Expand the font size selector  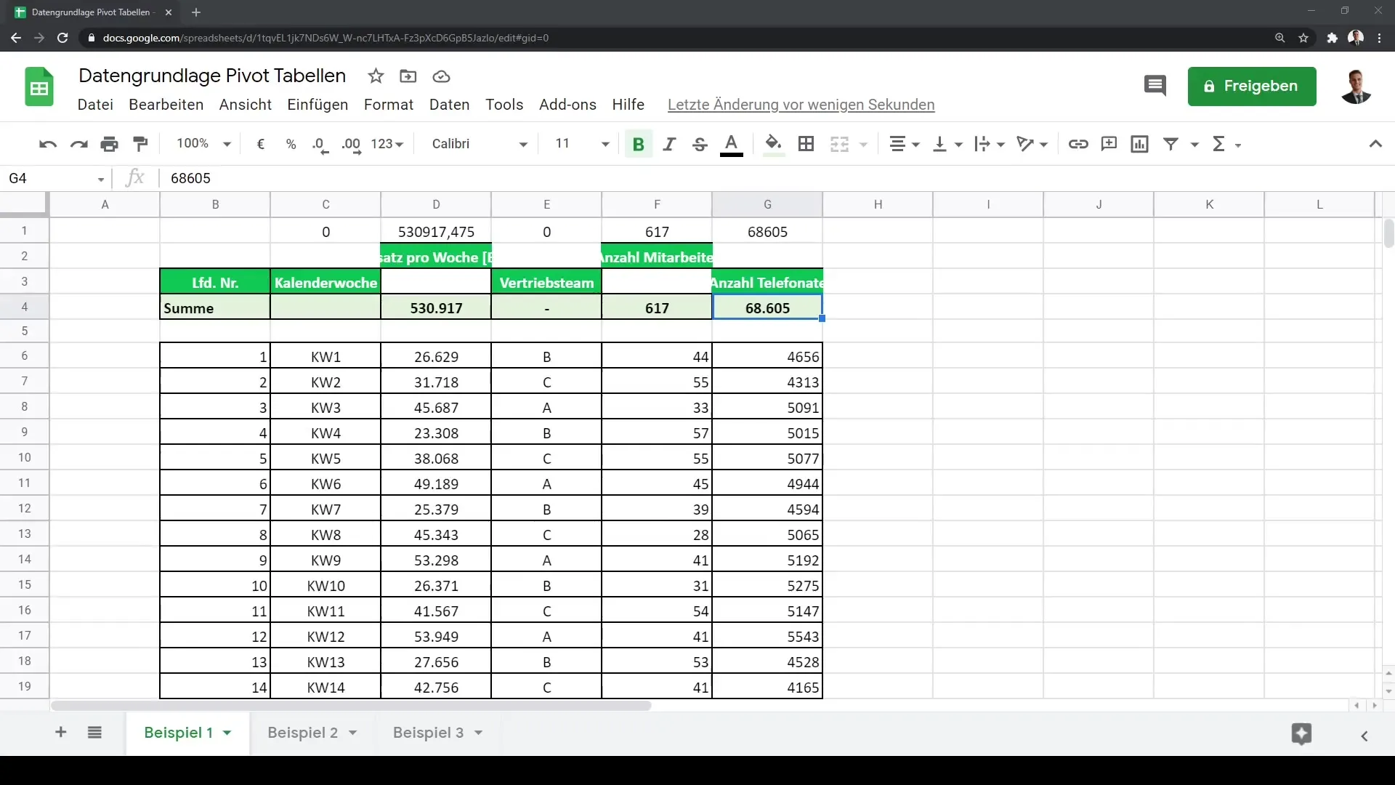[x=607, y=144]
